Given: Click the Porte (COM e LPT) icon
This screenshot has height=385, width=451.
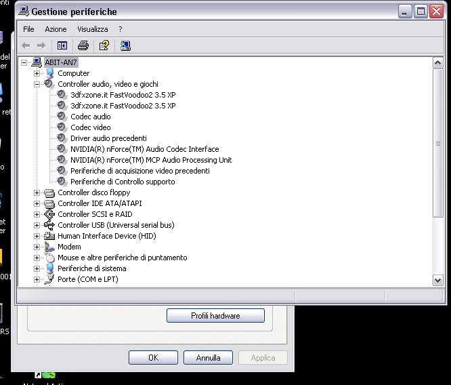Looking at the screenshot, I should click(x=49, y=279).
